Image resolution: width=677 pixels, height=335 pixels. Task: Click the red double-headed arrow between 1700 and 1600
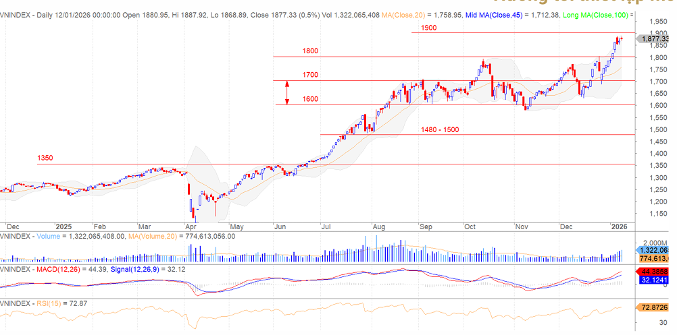click(287, 92)
